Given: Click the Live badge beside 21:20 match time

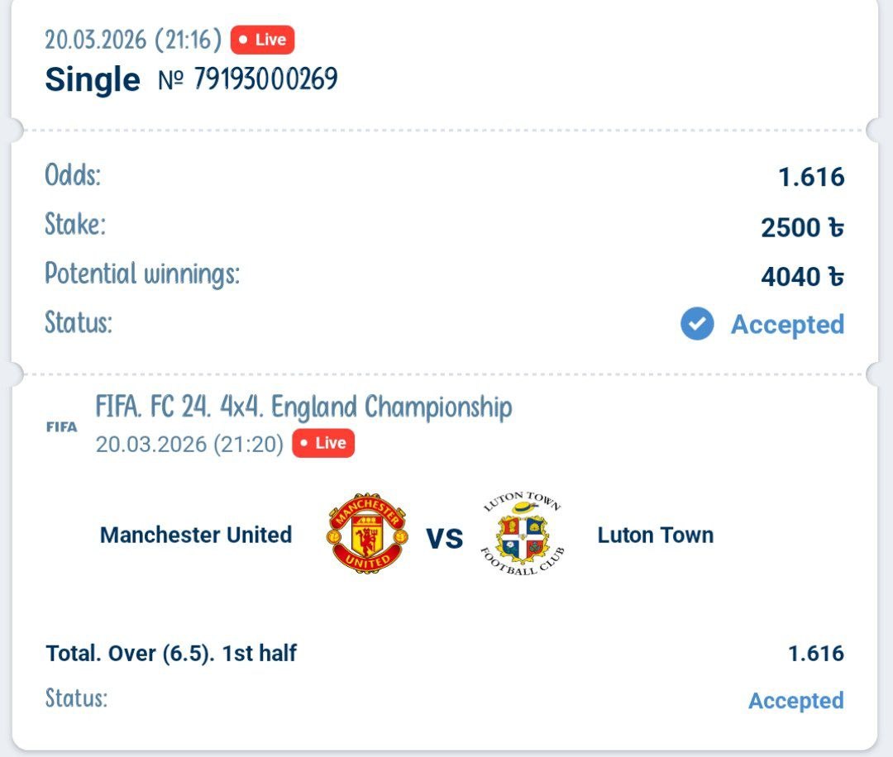Looking at the screenshot, I should click(x=323, y=443).
